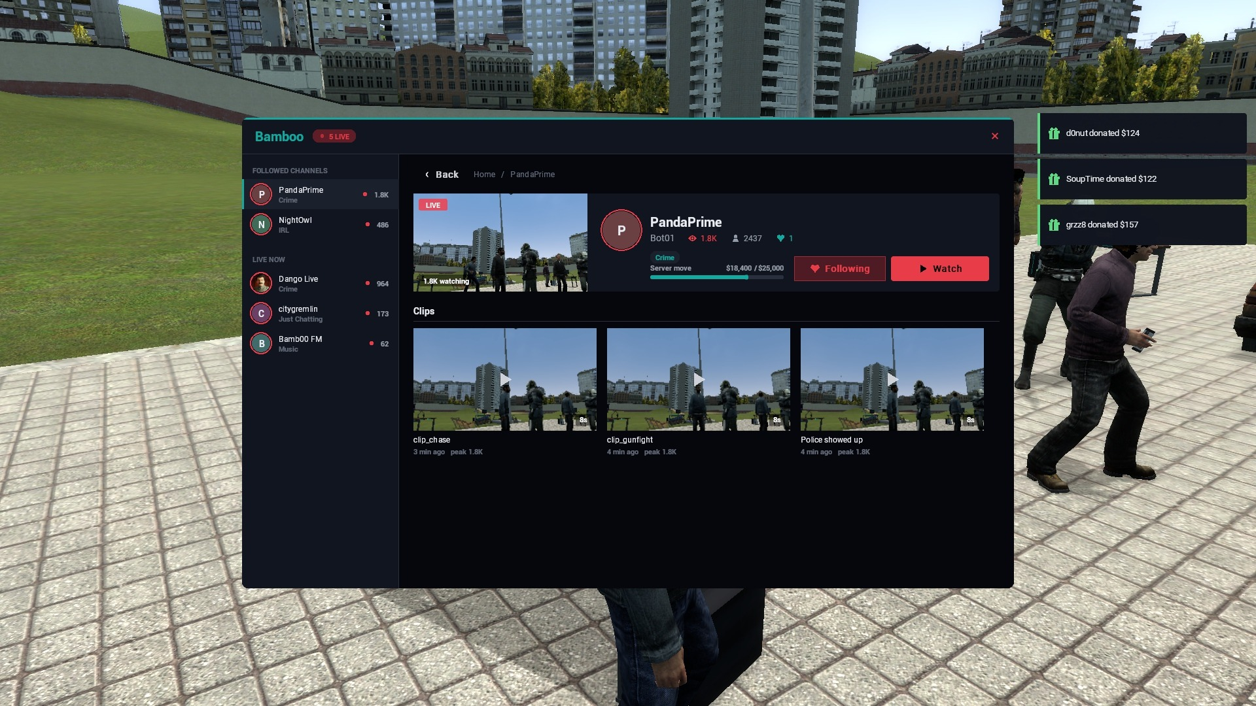Select Bamb00 FM Music row

[321, 343]
